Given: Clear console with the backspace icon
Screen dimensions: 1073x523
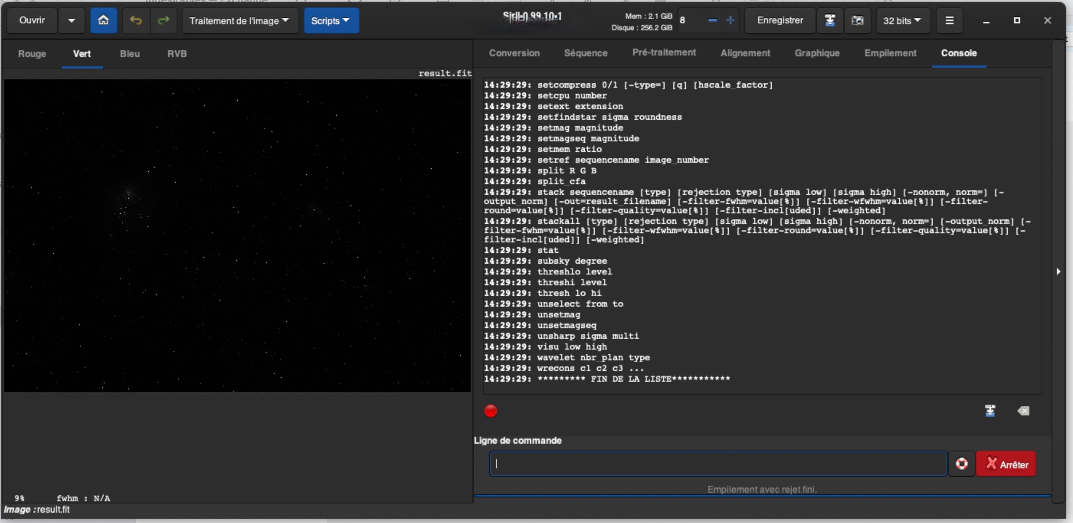Looking at the screenshot, I should [1023, 411].
